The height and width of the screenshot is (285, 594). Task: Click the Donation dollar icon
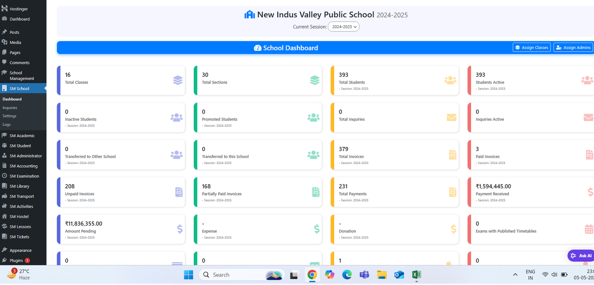[454, 229]
